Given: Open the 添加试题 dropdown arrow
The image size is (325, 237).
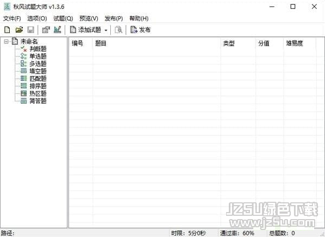Looking at the screenshot, I should click(106, 30).
